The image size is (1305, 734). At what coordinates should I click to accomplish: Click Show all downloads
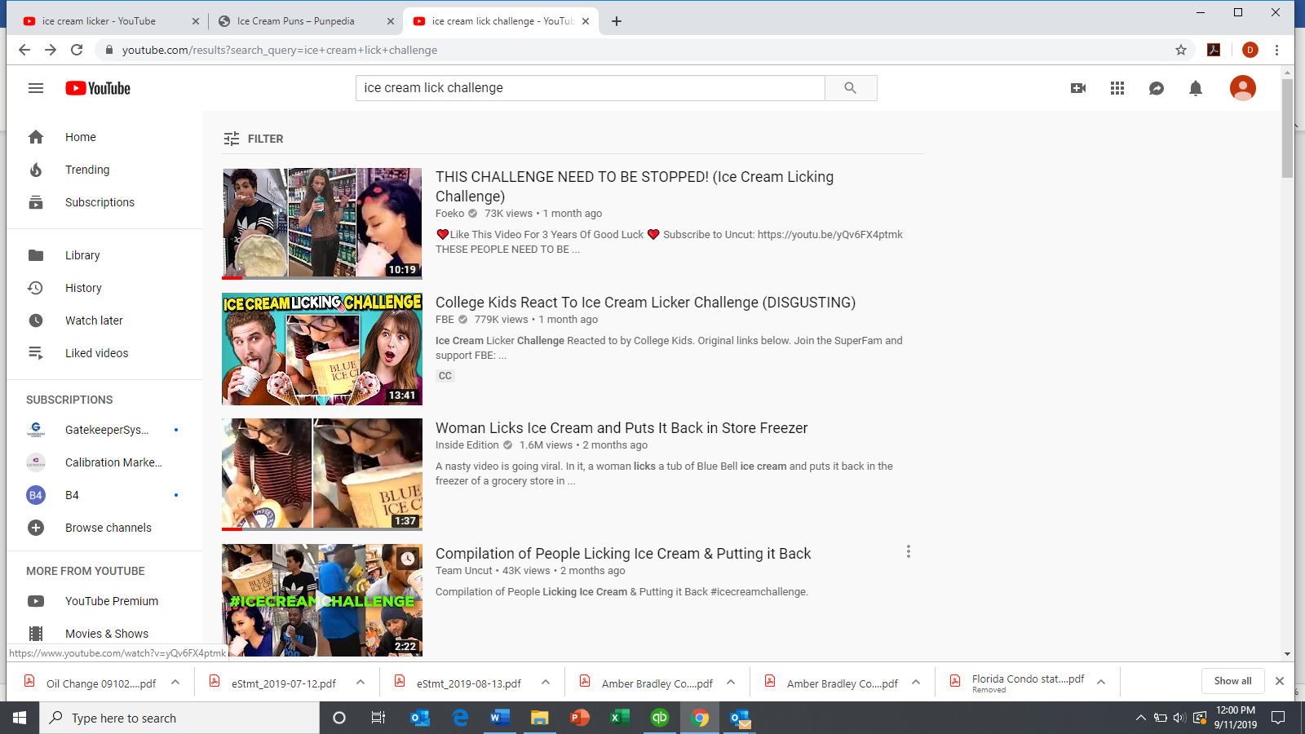point(1232,681)
